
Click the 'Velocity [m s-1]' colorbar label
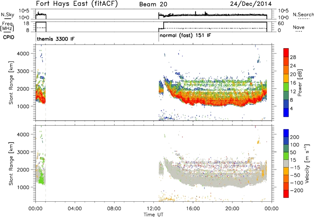tap(307, 163)
